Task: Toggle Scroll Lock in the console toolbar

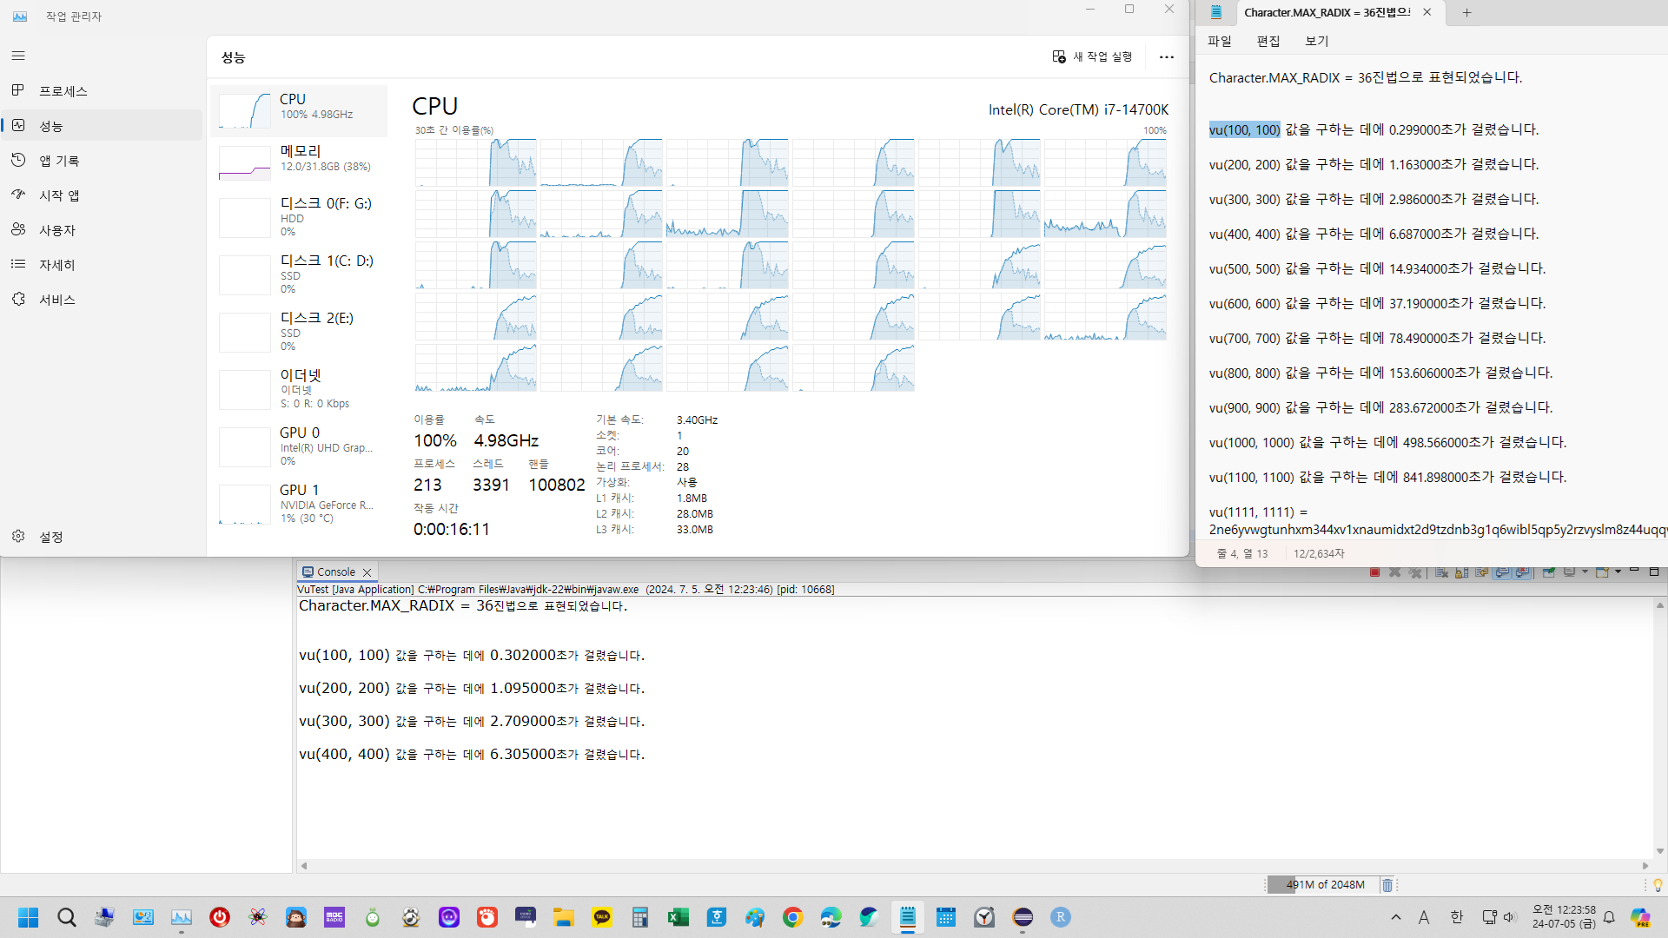Action: click(x=1461, y=572)
